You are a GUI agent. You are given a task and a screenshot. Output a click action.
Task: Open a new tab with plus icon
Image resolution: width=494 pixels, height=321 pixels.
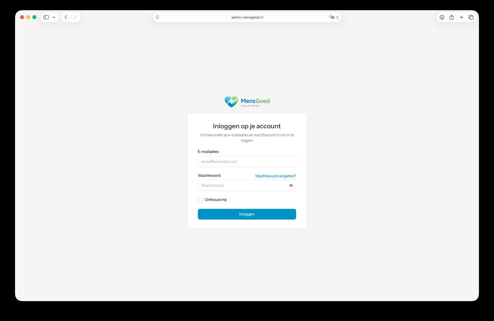(461, 17)
